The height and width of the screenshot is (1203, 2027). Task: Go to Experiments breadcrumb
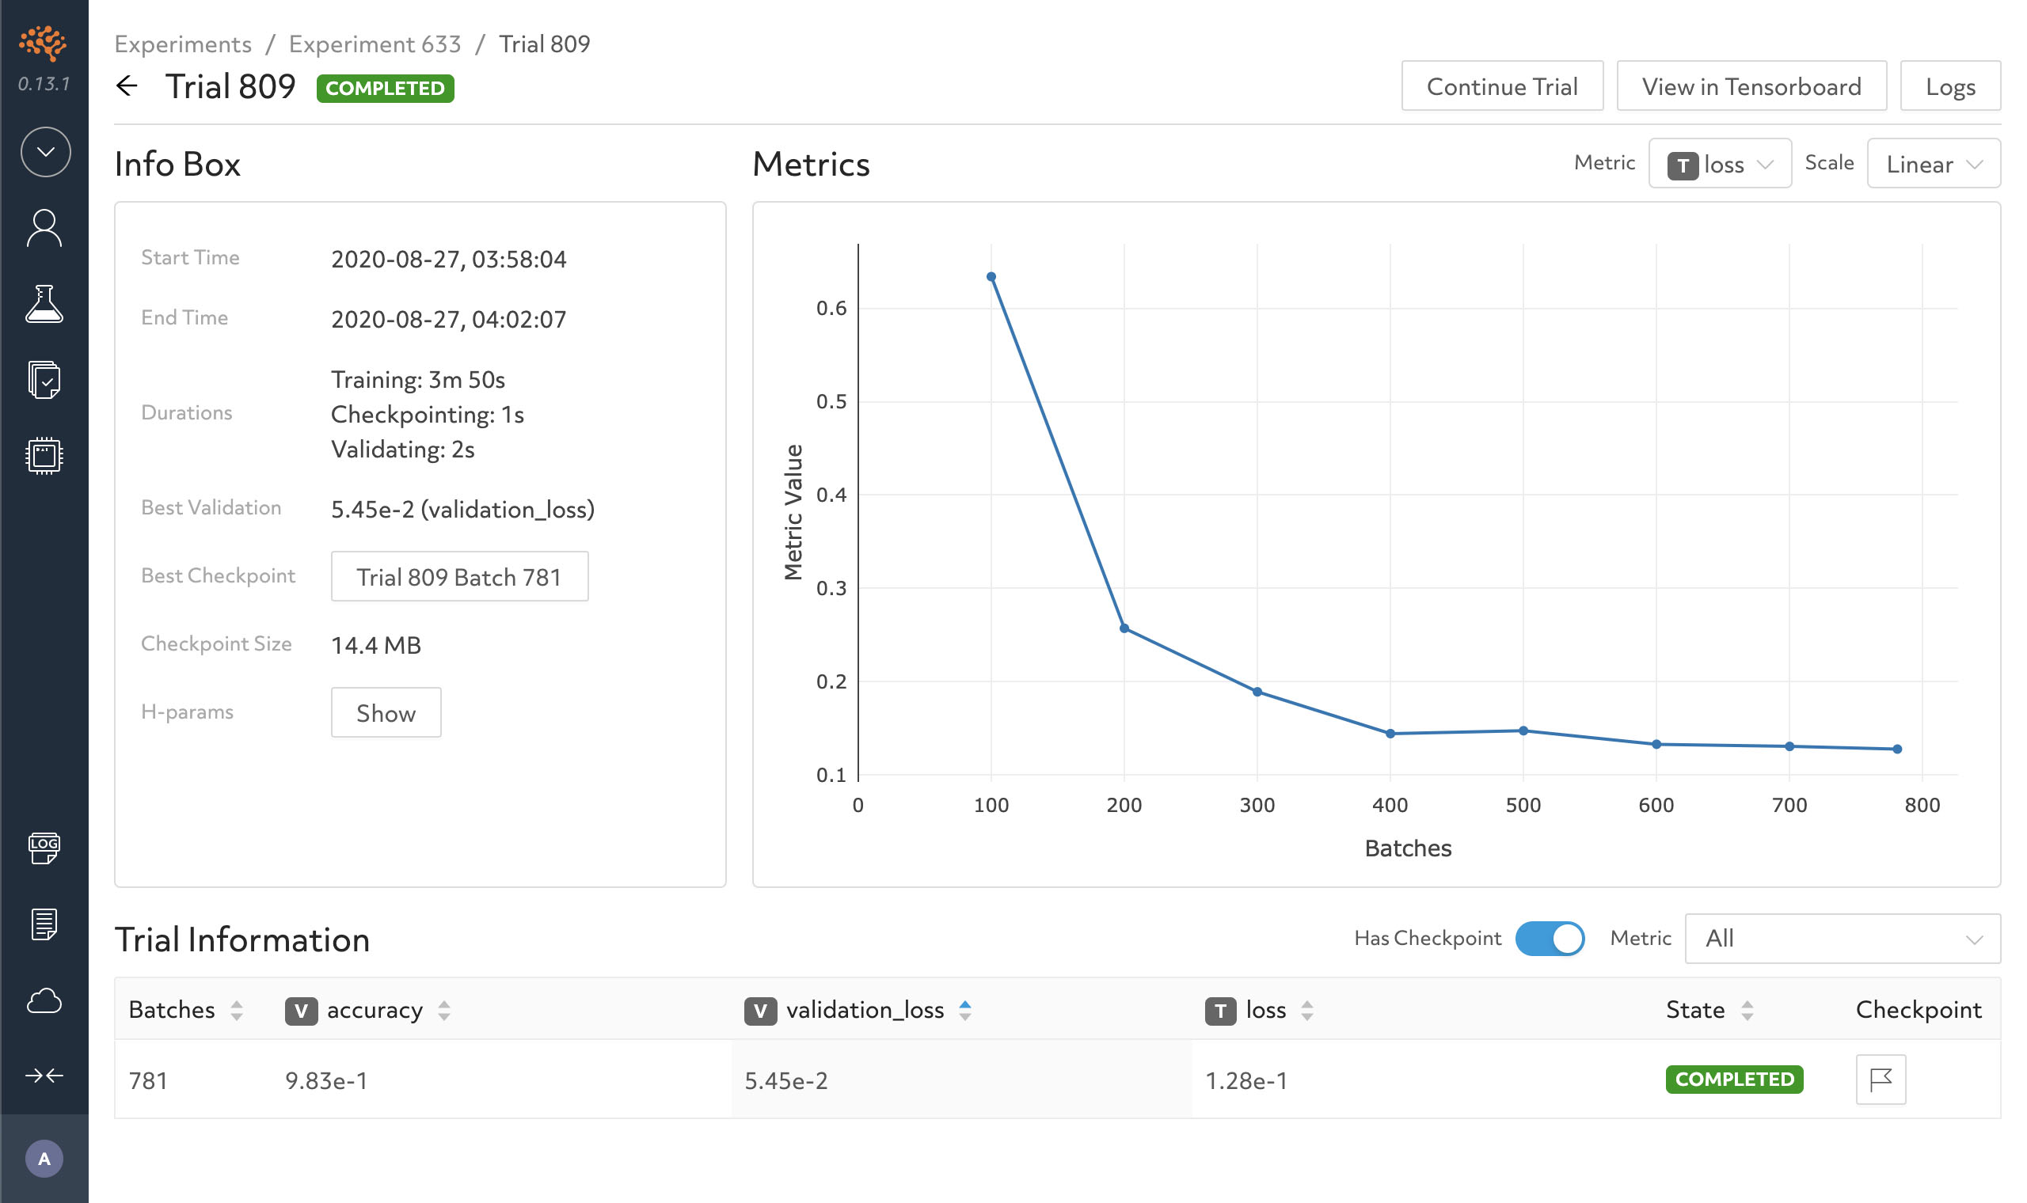click(183, 44)
